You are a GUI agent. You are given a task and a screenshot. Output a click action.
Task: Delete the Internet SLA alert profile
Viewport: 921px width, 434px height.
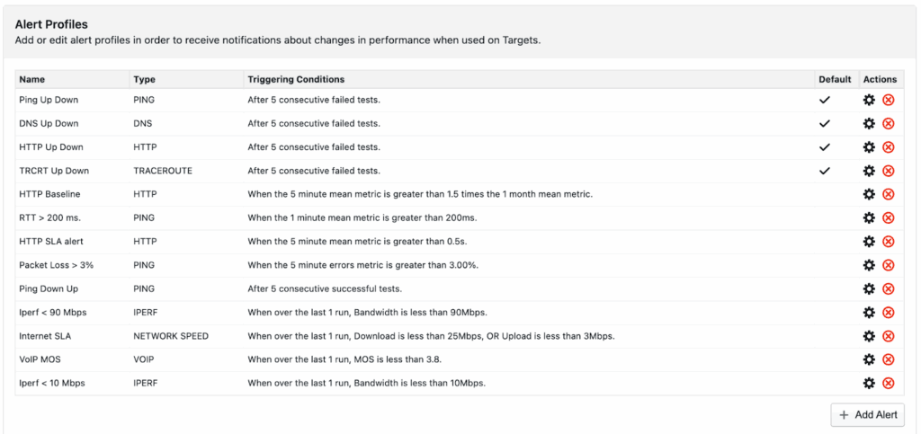889,336
